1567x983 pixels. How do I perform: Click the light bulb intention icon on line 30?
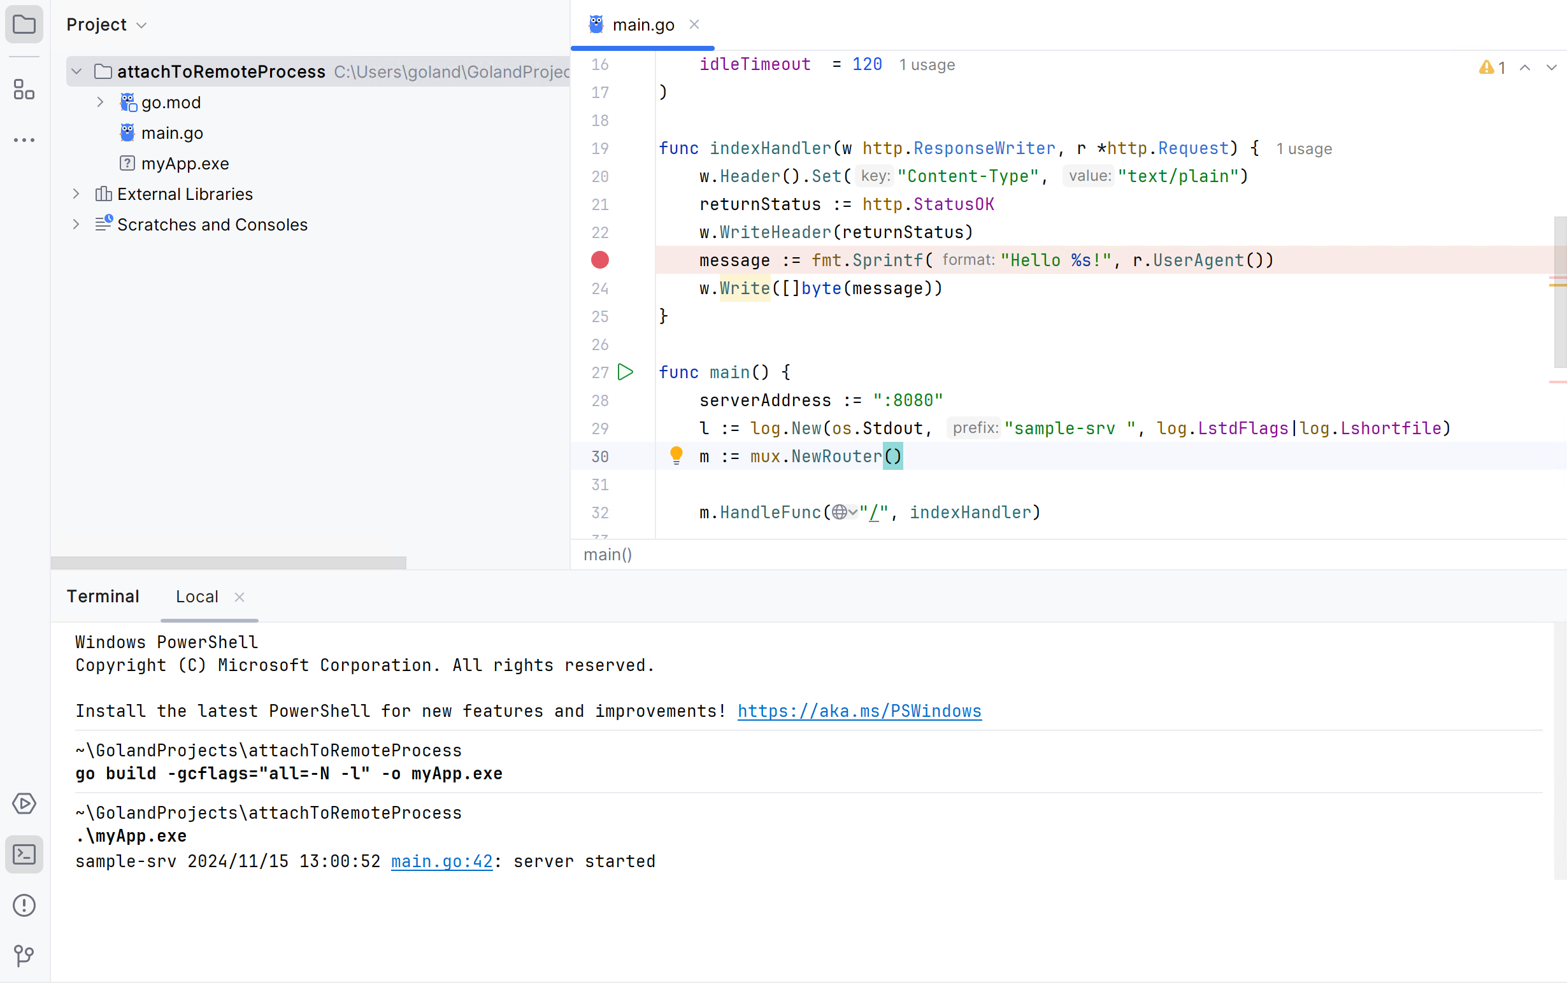click(676, 456)
